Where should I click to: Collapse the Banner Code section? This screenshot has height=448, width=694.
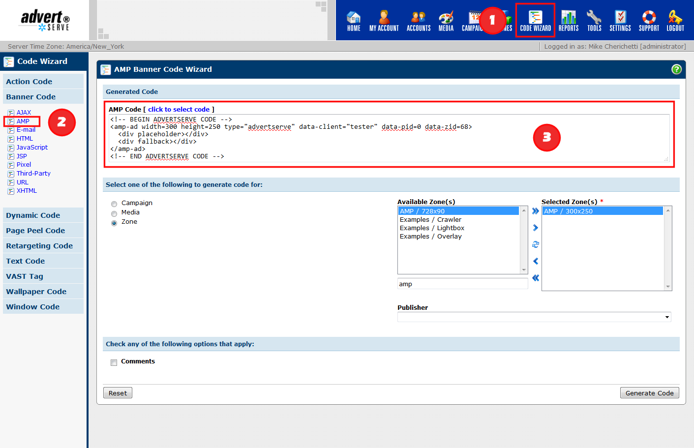coord(43,97)
